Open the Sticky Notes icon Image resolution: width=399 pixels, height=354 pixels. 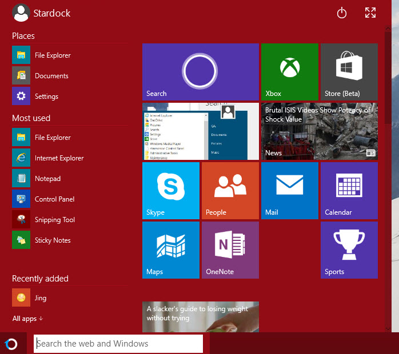[x=21, y=240]
